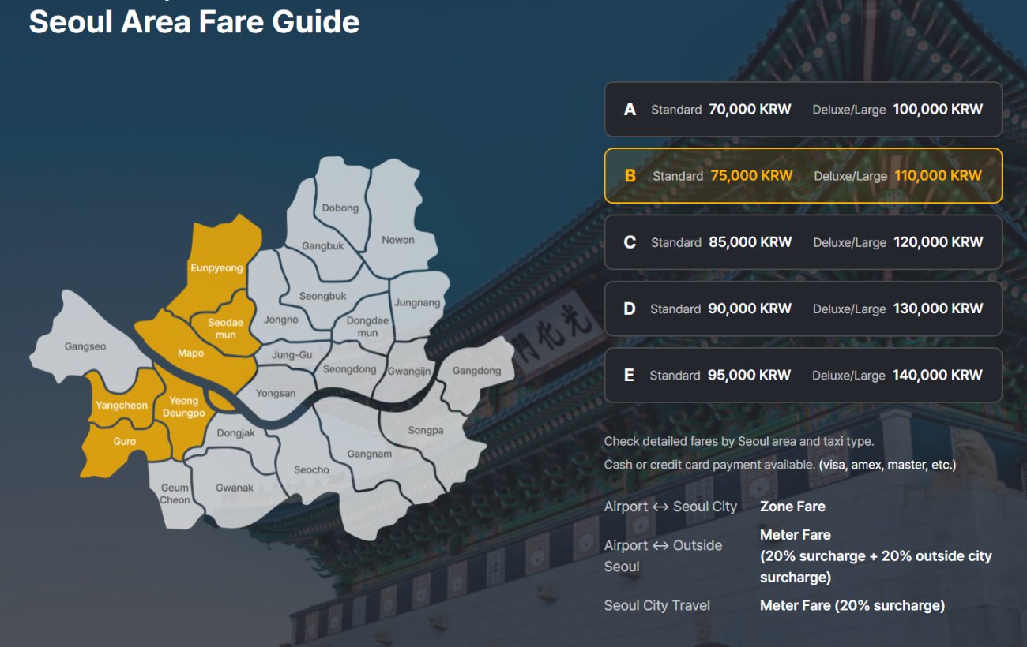Select fare zone B card

[x=803, y=176]
